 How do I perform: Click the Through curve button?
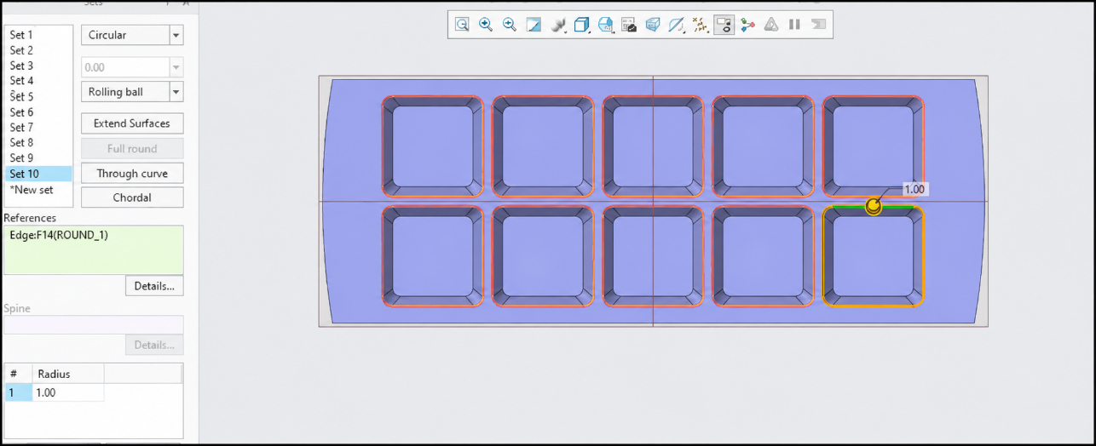(x=132, y=174)
